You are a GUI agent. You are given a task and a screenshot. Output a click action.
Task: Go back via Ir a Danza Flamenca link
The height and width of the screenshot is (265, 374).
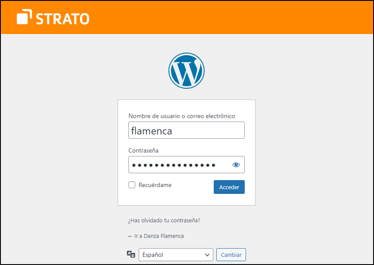coord(156,236)
